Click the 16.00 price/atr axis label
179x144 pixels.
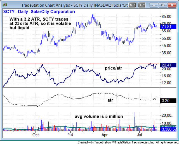pos(166,76)
